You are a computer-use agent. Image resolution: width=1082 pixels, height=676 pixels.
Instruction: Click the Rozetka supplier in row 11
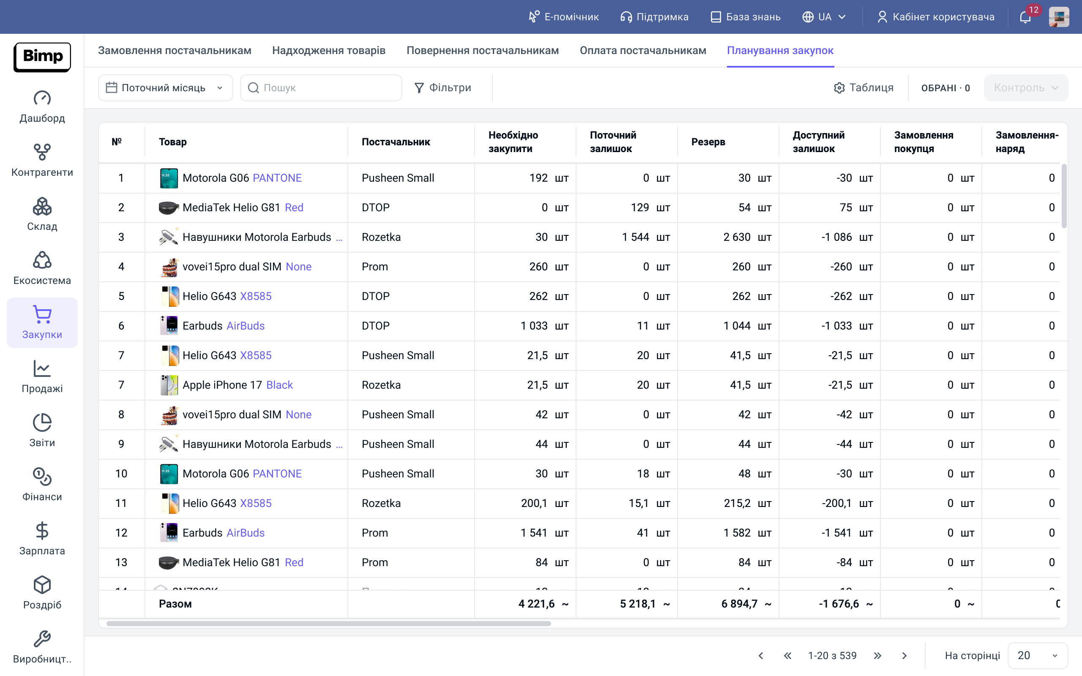click(x=381, y=503)
